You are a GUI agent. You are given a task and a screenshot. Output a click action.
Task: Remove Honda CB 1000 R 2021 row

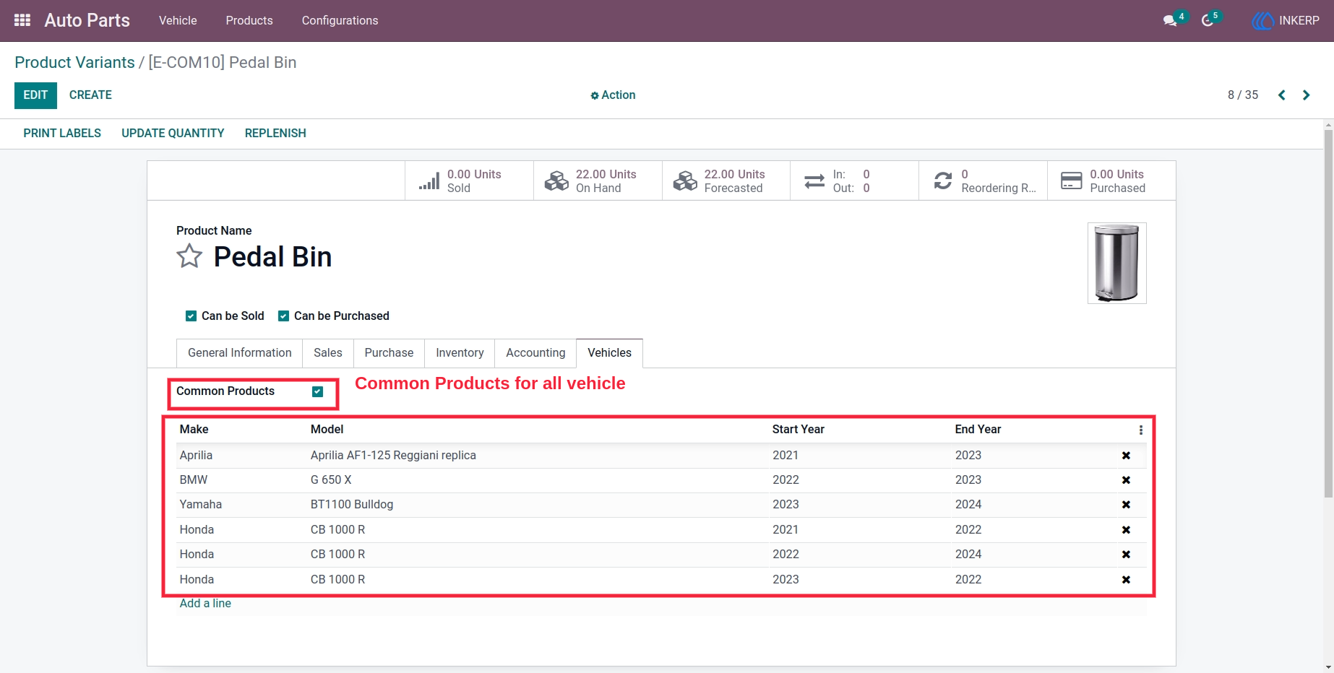click(x=1126, y=530)
